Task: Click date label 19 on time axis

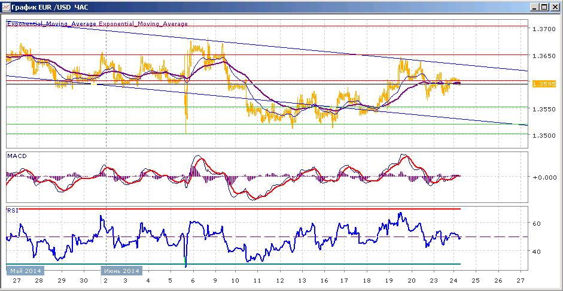Action: [x=389, y=281]
